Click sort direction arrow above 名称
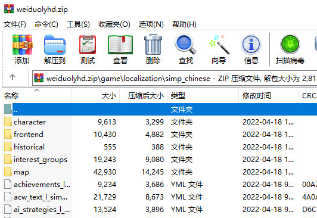317x218 pixels. pyautogui.click(x=36, y=91)
